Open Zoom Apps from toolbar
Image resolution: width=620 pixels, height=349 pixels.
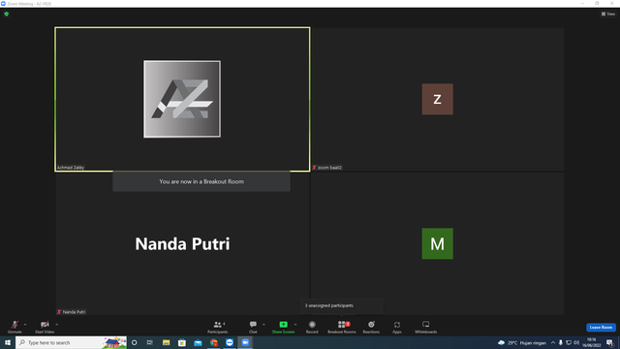(397, 327)
